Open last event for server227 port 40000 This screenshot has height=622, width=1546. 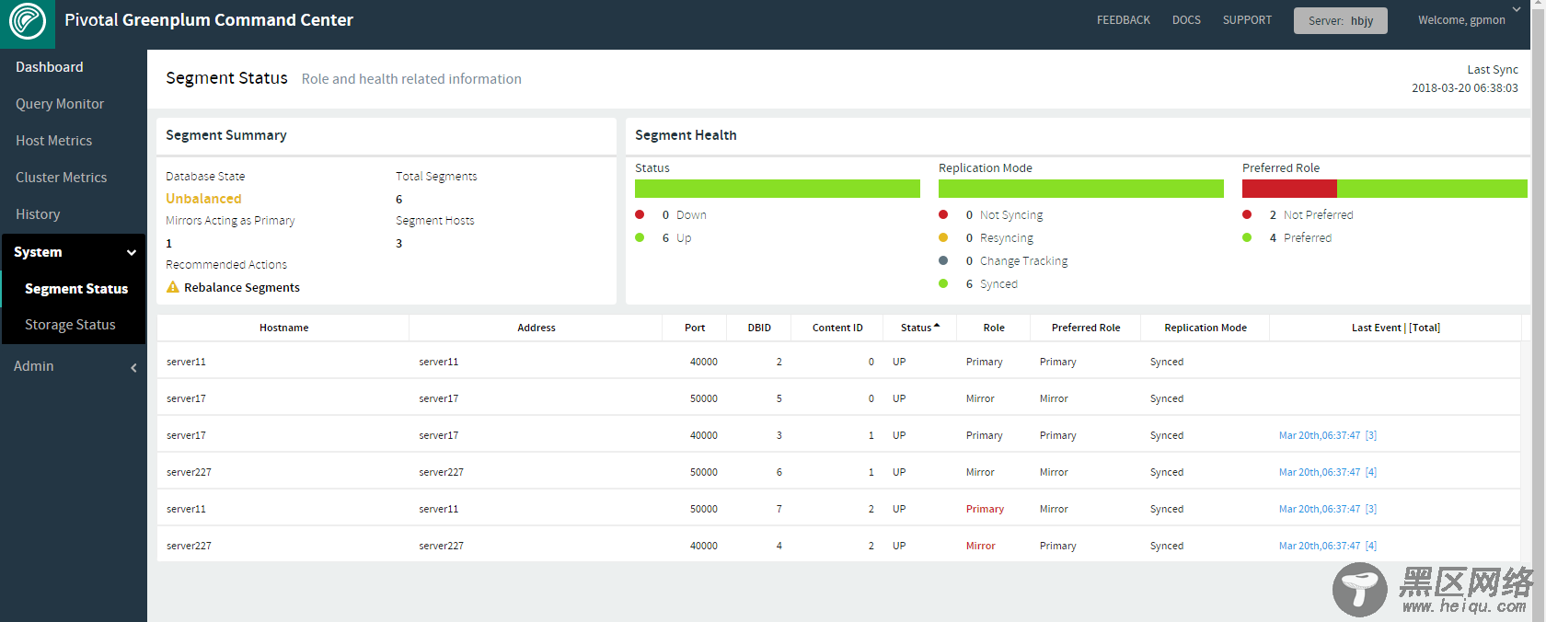pos(1328,546)
